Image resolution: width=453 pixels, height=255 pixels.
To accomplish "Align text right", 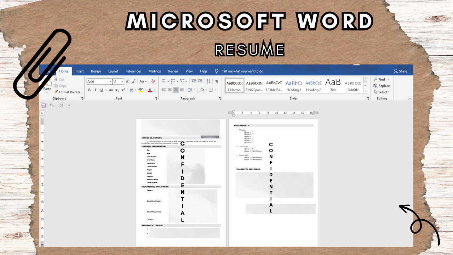I will [176, 90].
